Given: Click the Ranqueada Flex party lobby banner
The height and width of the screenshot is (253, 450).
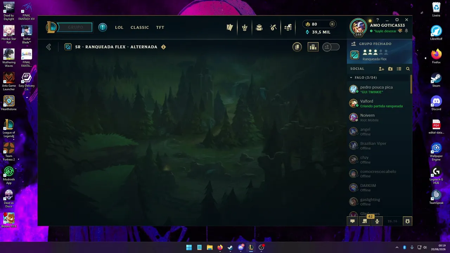Looking at the screenshot, I should click(x=379, y=52).
